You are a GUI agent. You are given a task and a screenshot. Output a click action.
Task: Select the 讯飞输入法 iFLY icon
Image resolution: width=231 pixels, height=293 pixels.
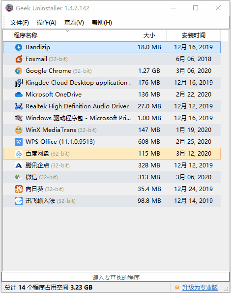pyautogui.click(x=19, y=201)
